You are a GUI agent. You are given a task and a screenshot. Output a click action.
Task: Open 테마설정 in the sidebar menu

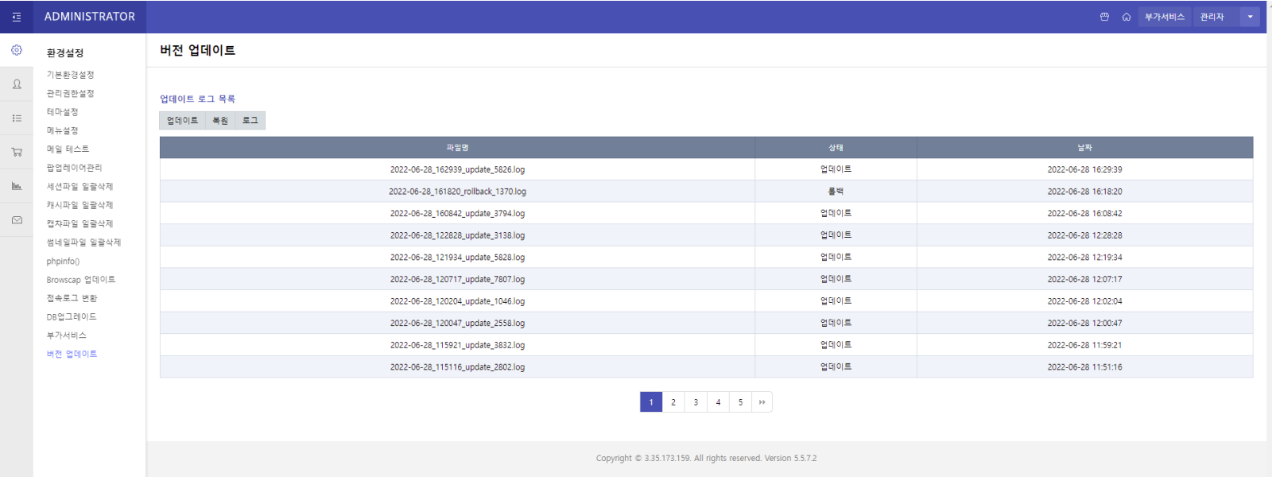tap(62, 112)
